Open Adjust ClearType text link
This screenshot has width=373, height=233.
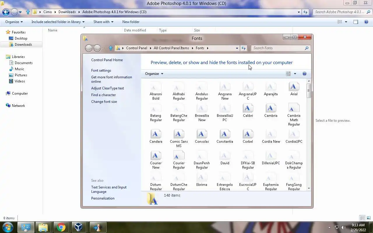(x=108, y=88)
